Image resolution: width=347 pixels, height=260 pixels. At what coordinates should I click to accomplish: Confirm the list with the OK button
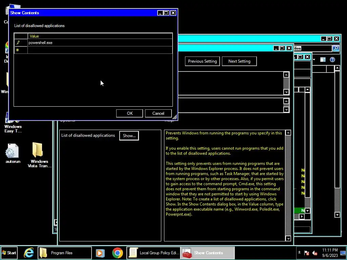[129, 113]
